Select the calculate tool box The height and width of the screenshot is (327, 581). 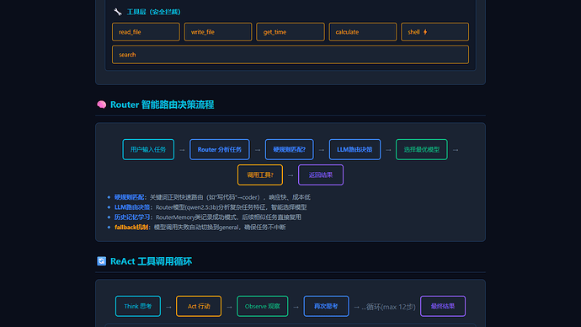(x=362, y=32)
